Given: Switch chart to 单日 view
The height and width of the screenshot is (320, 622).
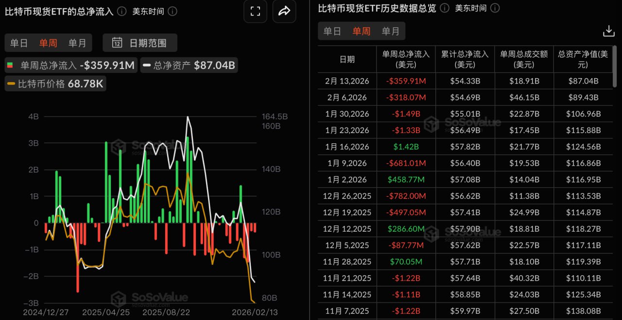Looking at the screenshot, I should (x=19, y=43).
